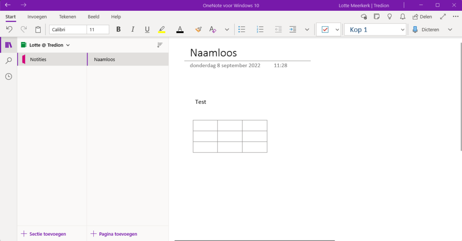Open the Start tab
Viewport: 462px width, 241px height.
[10, 17]
